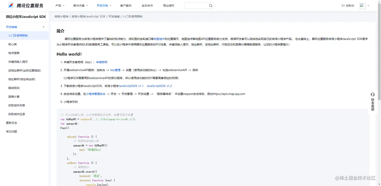Click the 简介 heading
381x186 pixels.
pyautogui.click(x=60, y=31)
